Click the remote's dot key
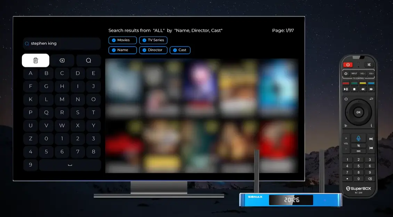This screenshot has height=217, width=393. (347, 179)
